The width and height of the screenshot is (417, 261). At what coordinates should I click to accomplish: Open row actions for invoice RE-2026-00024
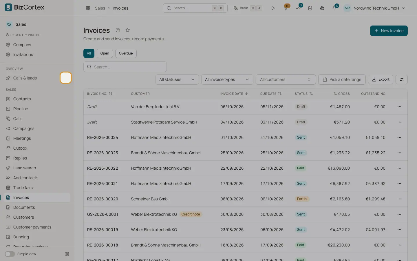[x=399, y=137]
